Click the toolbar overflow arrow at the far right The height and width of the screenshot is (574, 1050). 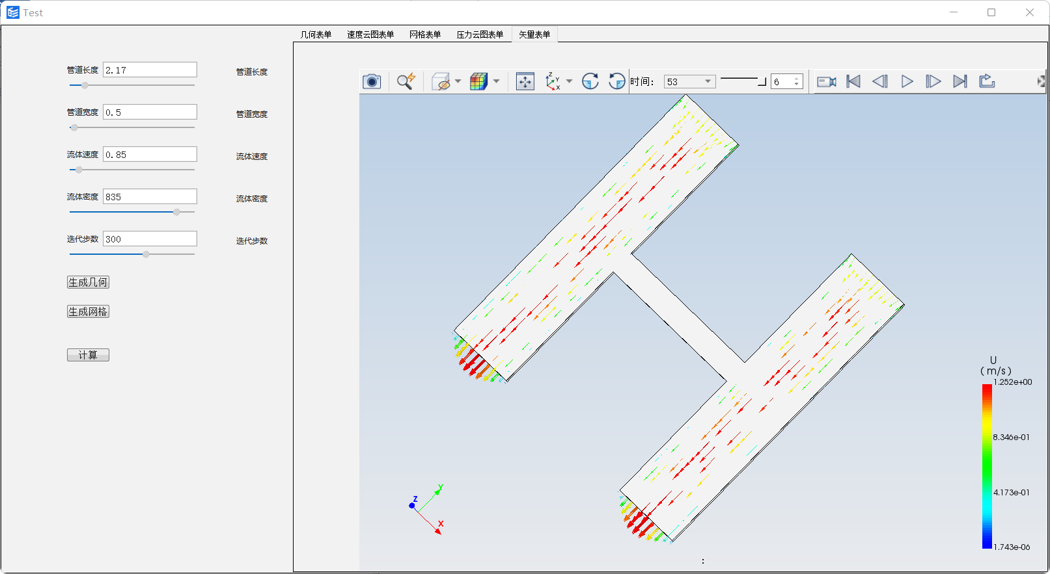(1041, 81)
